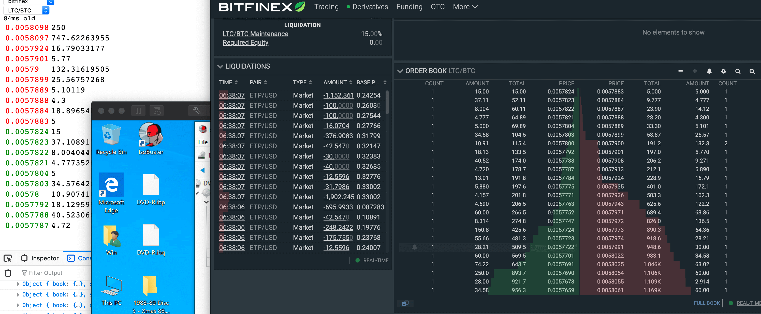
Task: Click Required Equity link
Action: coord(245,42)
